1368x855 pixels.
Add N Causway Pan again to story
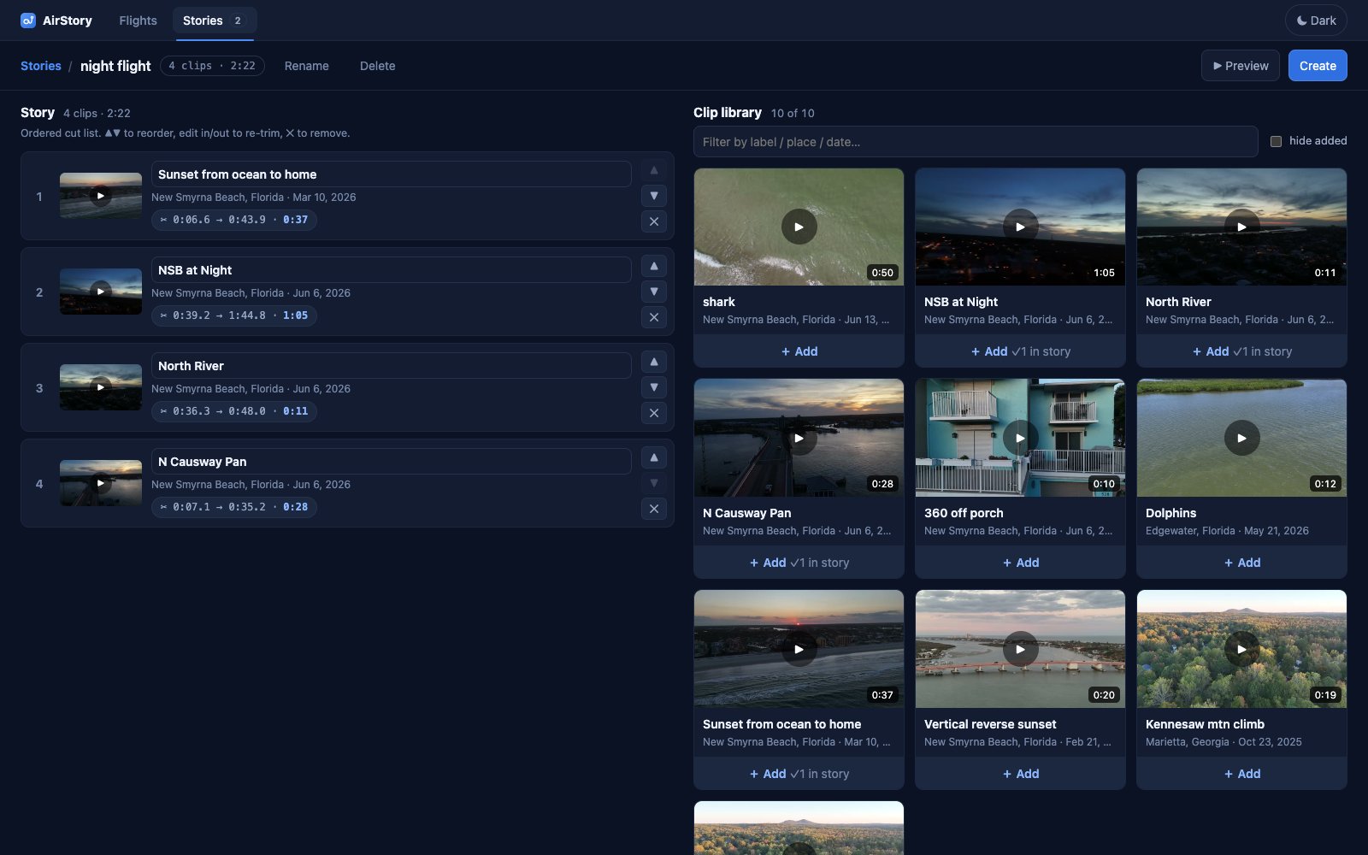(x=799, y=563)
